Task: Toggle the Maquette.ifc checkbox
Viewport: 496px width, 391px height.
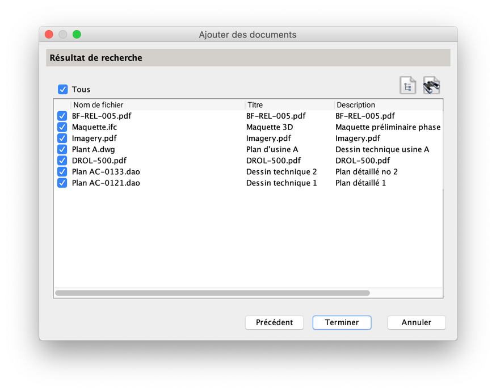Action: click(62, 127)
